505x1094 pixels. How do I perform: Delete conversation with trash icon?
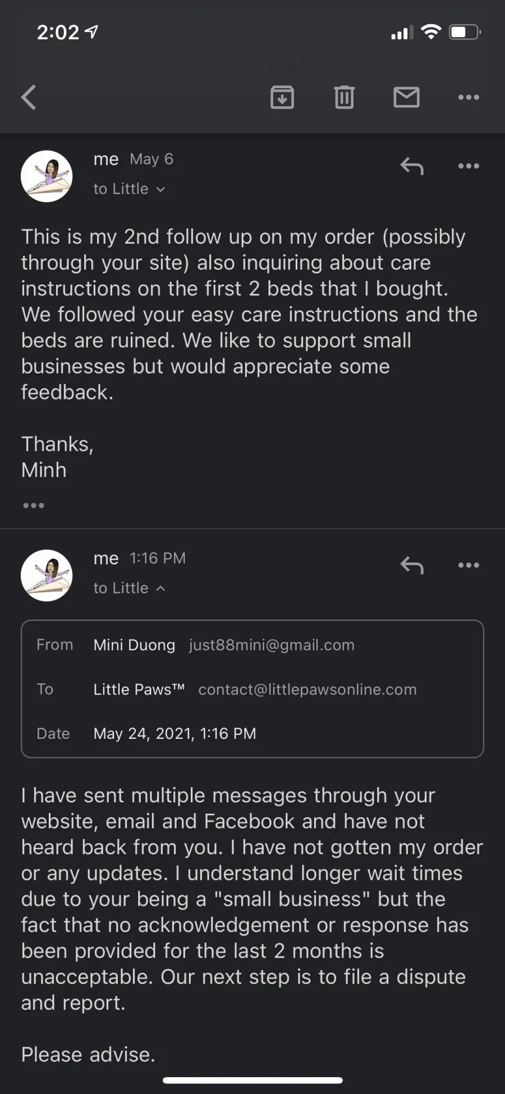pyautogui.click(x=344, y=97)
